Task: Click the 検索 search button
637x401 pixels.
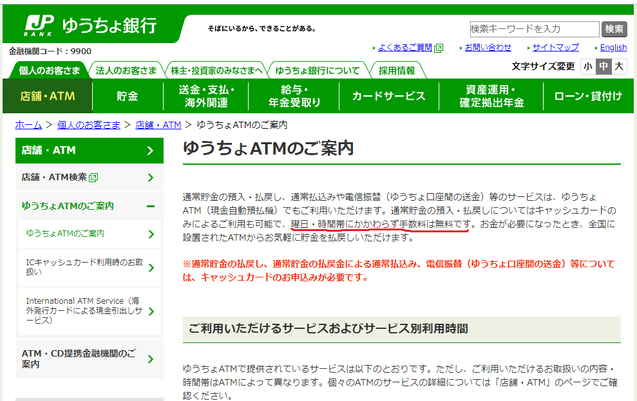Action: click(614, 29)
